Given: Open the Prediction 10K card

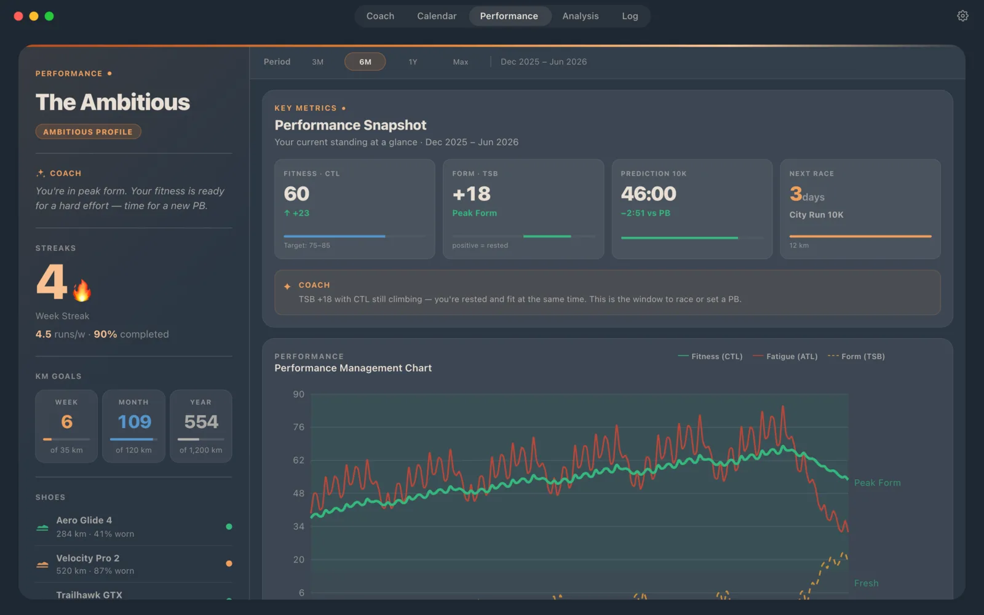Looking at the screenshot, I should (692, 209).
